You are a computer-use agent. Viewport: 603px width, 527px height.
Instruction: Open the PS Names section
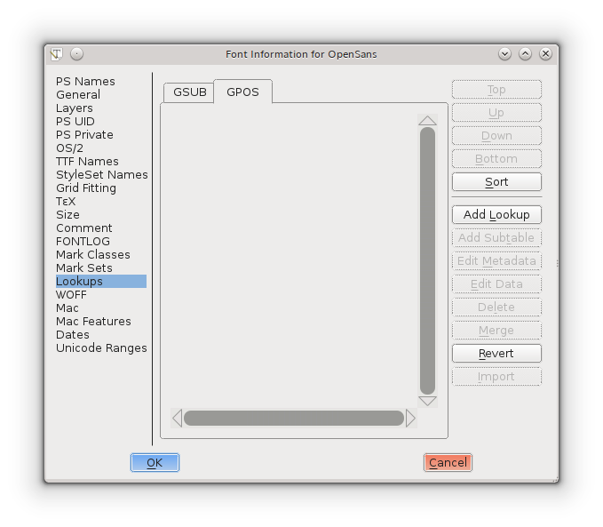pyautogui.click(x=85, y=82)
